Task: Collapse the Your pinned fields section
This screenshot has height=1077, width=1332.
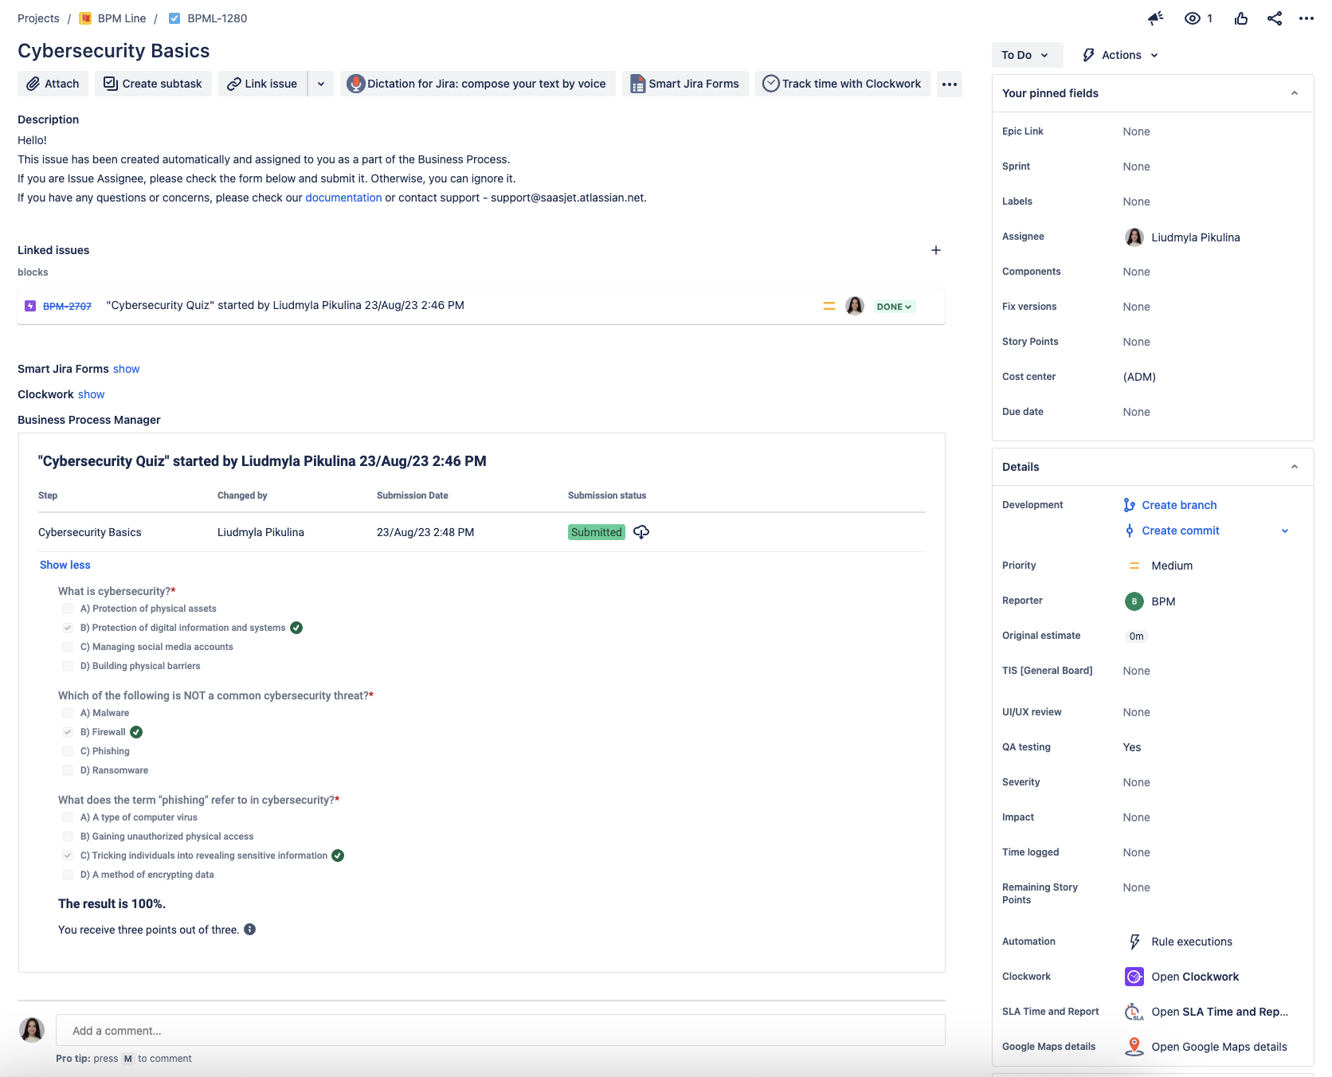Action: click(1295, 93)
